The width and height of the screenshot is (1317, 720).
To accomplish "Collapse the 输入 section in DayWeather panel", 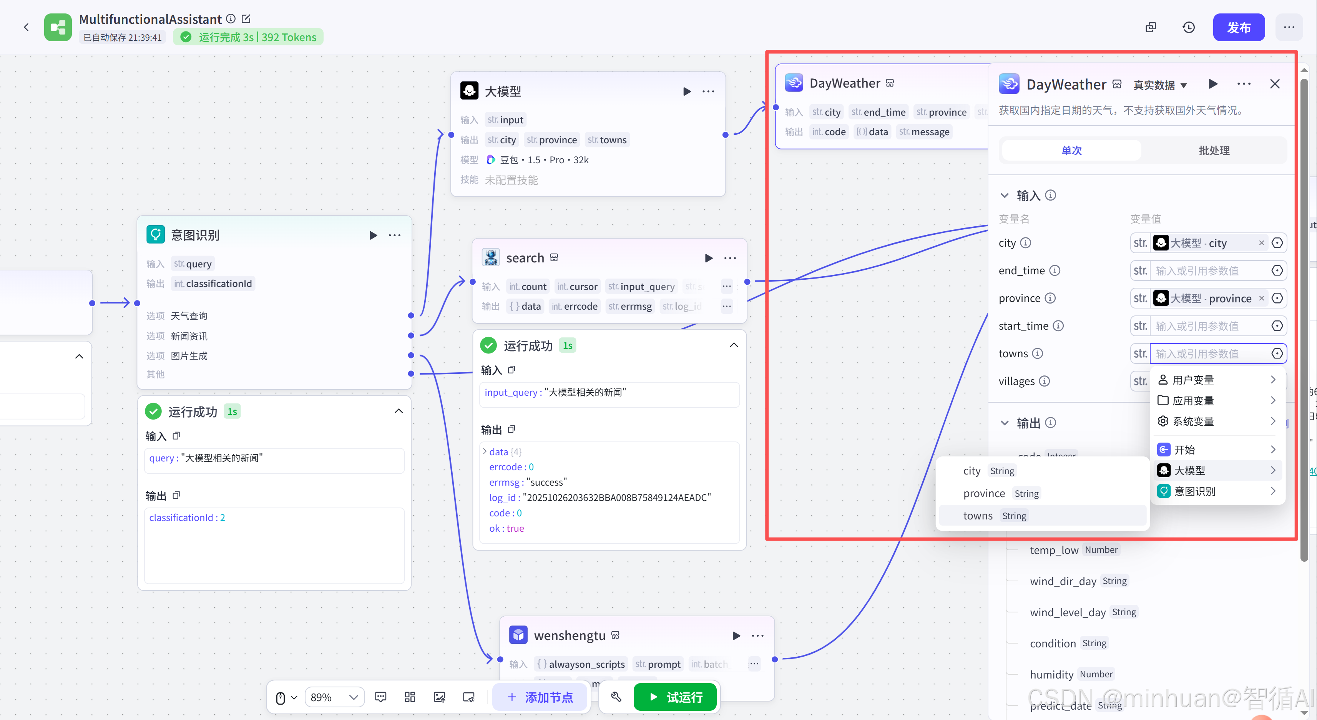I will click(1005, 195).
